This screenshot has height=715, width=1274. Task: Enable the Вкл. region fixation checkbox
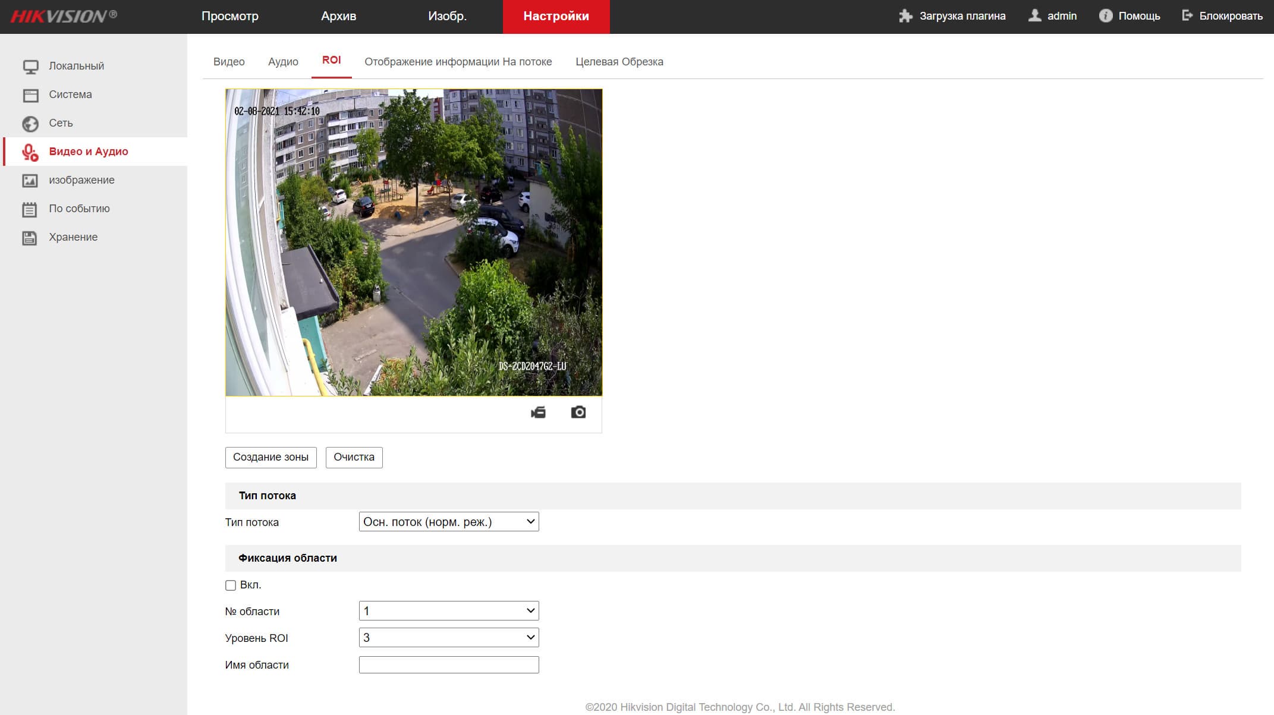coord(231,585)
